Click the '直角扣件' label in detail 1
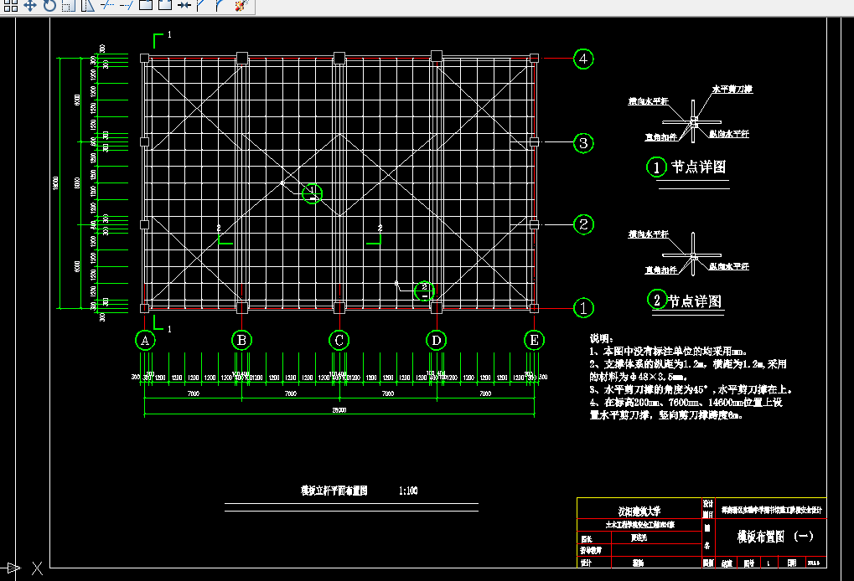 point(661,136)
